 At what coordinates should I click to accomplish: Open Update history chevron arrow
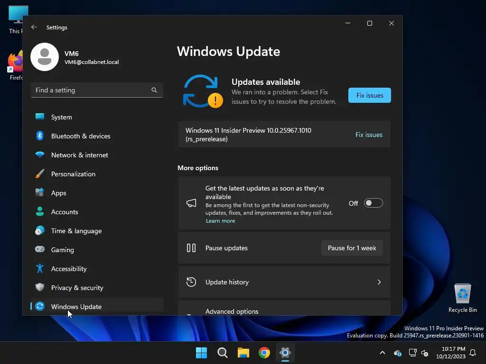tap(379, 282)
